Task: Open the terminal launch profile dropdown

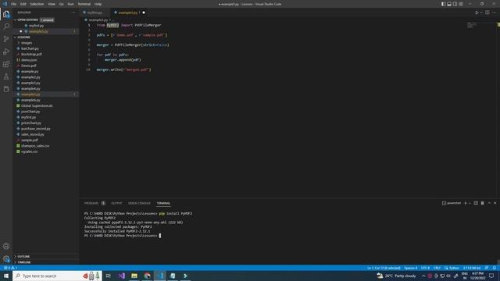Action: click(x=470, y=203)
